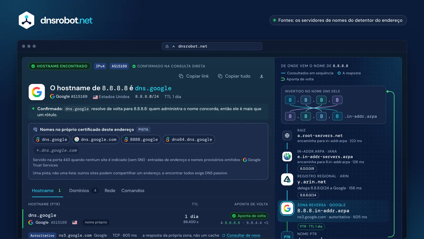Click the PTR · TTL 1 dia chip

pos(311,227)
